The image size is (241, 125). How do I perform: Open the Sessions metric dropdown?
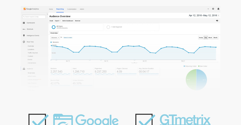[x=55, y=37]
